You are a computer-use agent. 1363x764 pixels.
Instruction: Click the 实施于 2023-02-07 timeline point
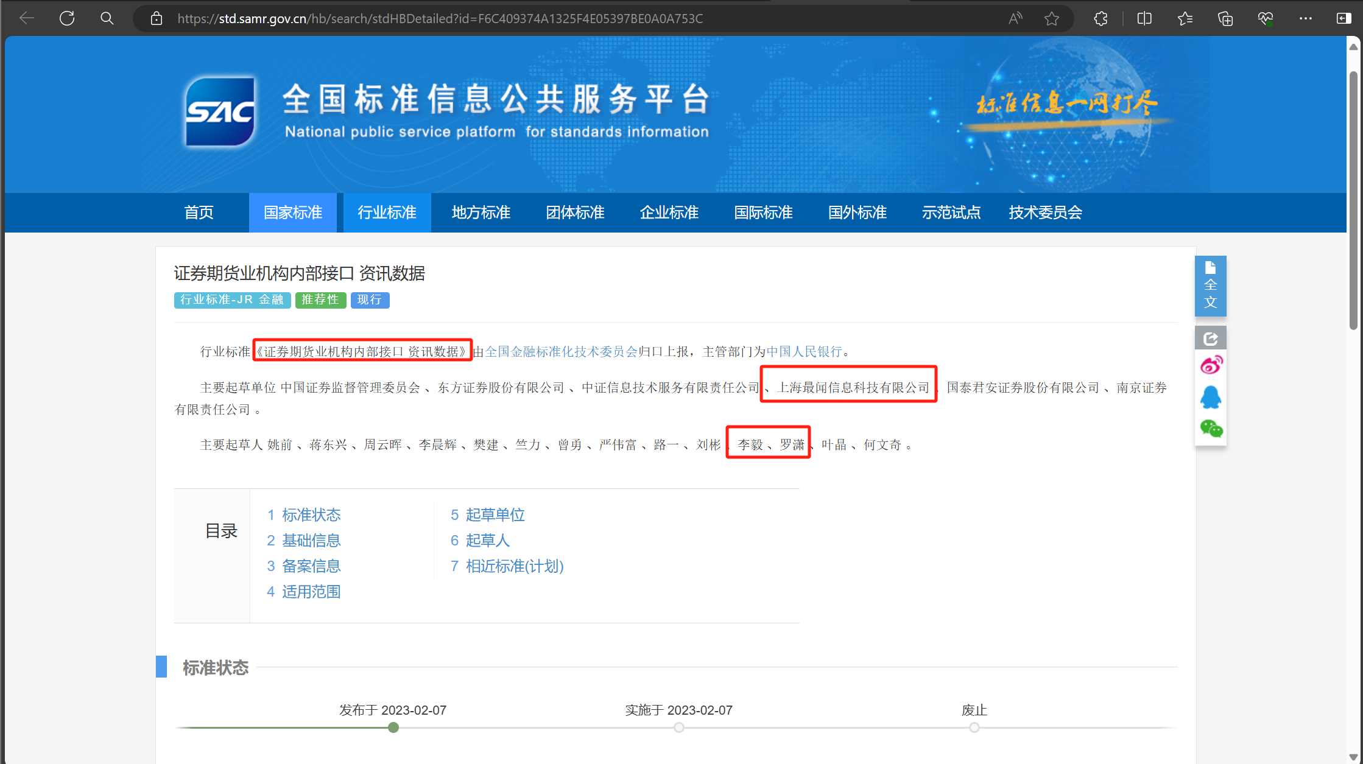[x=678, y=727]
